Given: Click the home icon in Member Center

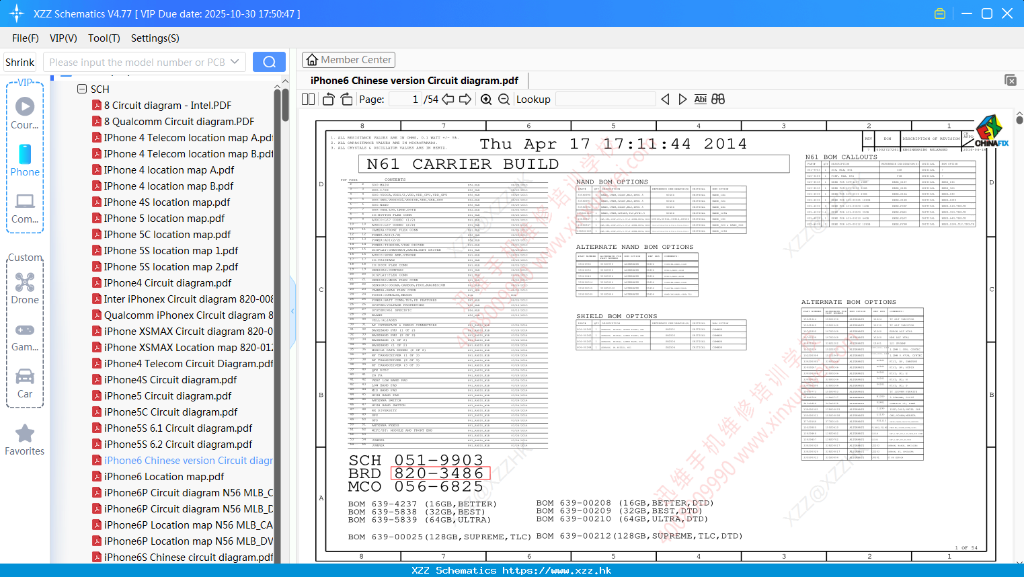Looking at the screenshot, I should click(x=312, y=60).
